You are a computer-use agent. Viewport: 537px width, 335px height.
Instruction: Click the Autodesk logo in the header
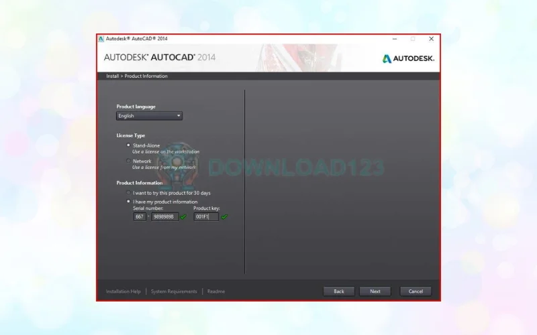(x=408, y=58)
